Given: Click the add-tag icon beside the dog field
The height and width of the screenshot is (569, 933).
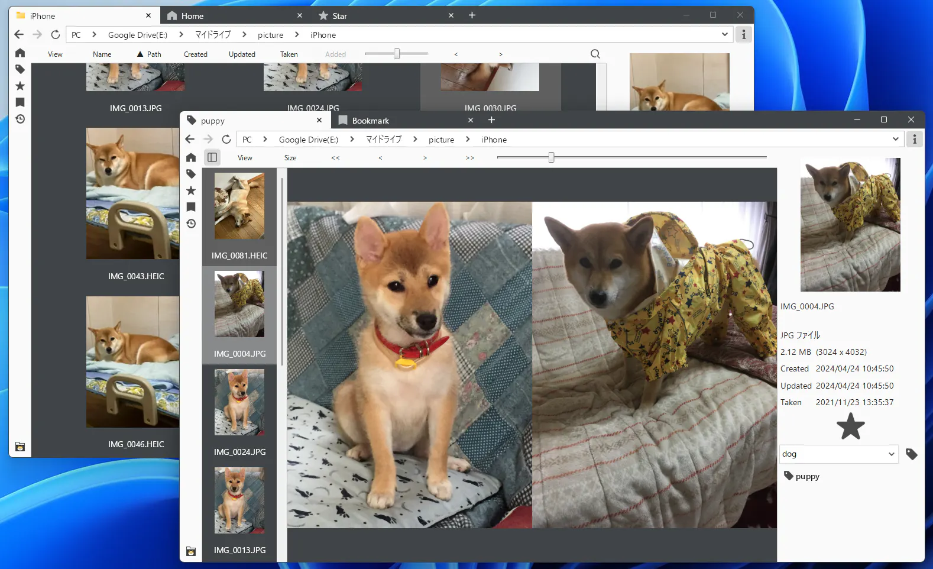Looking at the screenshot, I should tap(912, 454).
